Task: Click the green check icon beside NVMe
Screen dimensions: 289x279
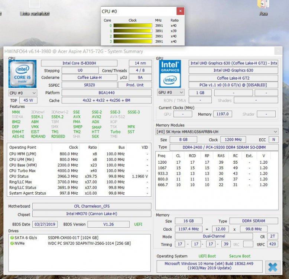Action: (x=12, y=243)
